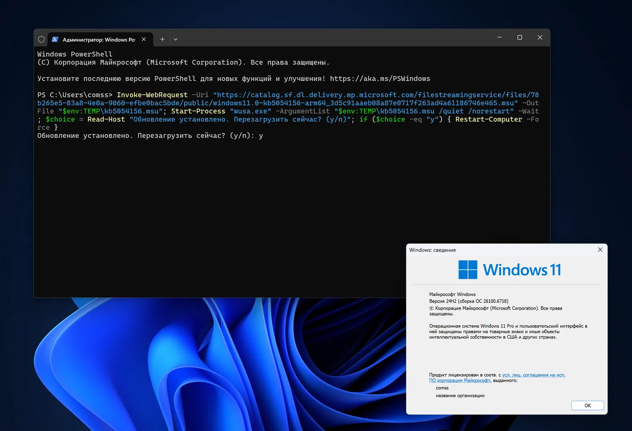Click OK in the Windows: сведения dialog
This screenshot has width=632, height=431.
[588, 405]
